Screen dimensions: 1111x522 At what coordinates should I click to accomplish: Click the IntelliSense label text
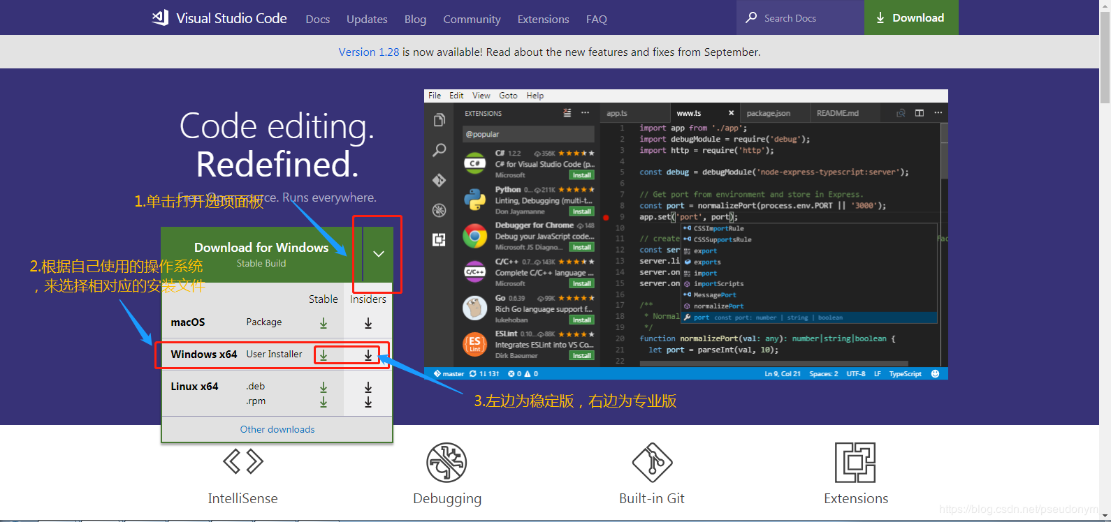tap(242, 498)
